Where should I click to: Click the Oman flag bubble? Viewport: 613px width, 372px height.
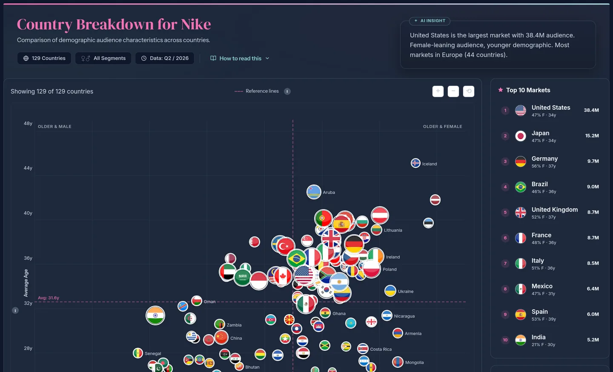197,301
